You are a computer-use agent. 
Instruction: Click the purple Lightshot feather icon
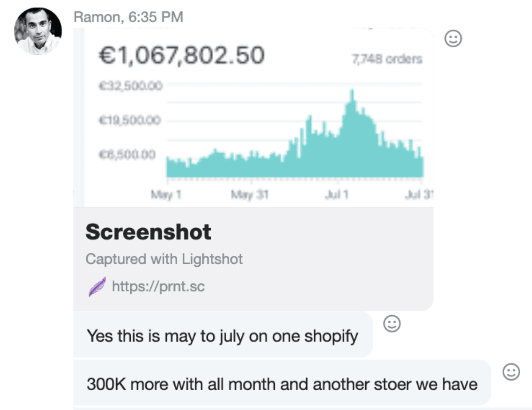click(x=97, y=287)
